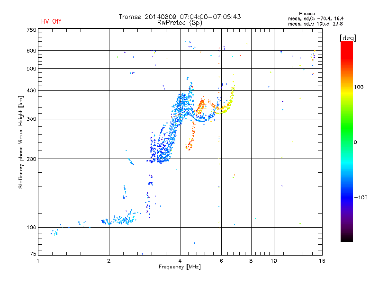The width and height of the screenshot is (379, 284).
Task: Click the '6' frequency axis label
Action: click(x=221, y=261)
